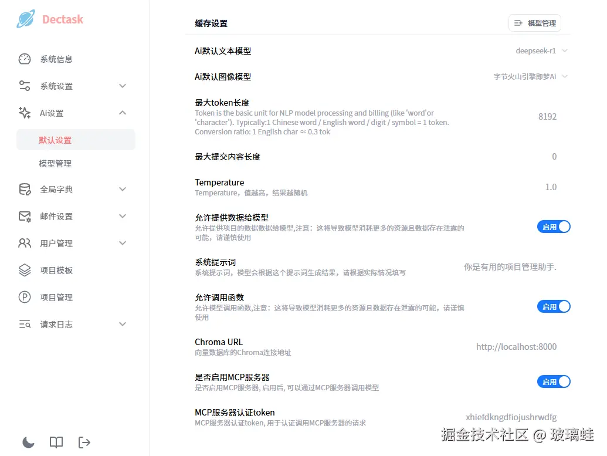
Task: Click the 邮件设置 envelope icon
Action: coord(25,216)
